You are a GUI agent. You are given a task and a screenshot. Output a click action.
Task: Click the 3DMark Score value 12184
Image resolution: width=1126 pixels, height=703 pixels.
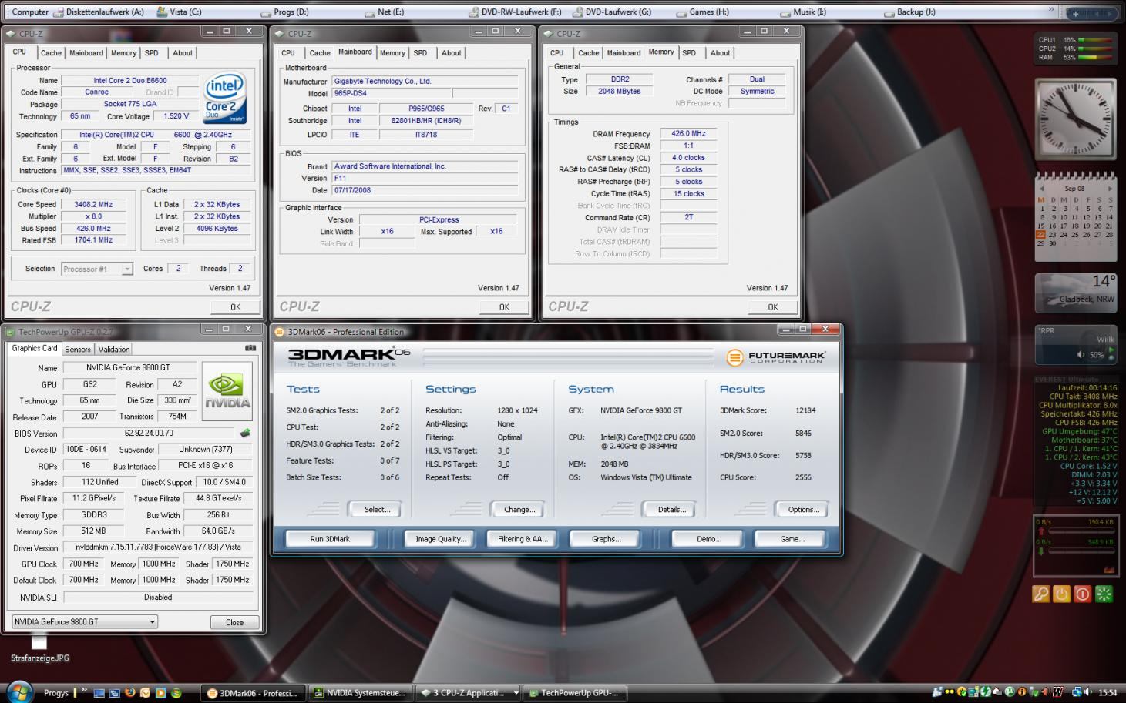tap(804, 410)
